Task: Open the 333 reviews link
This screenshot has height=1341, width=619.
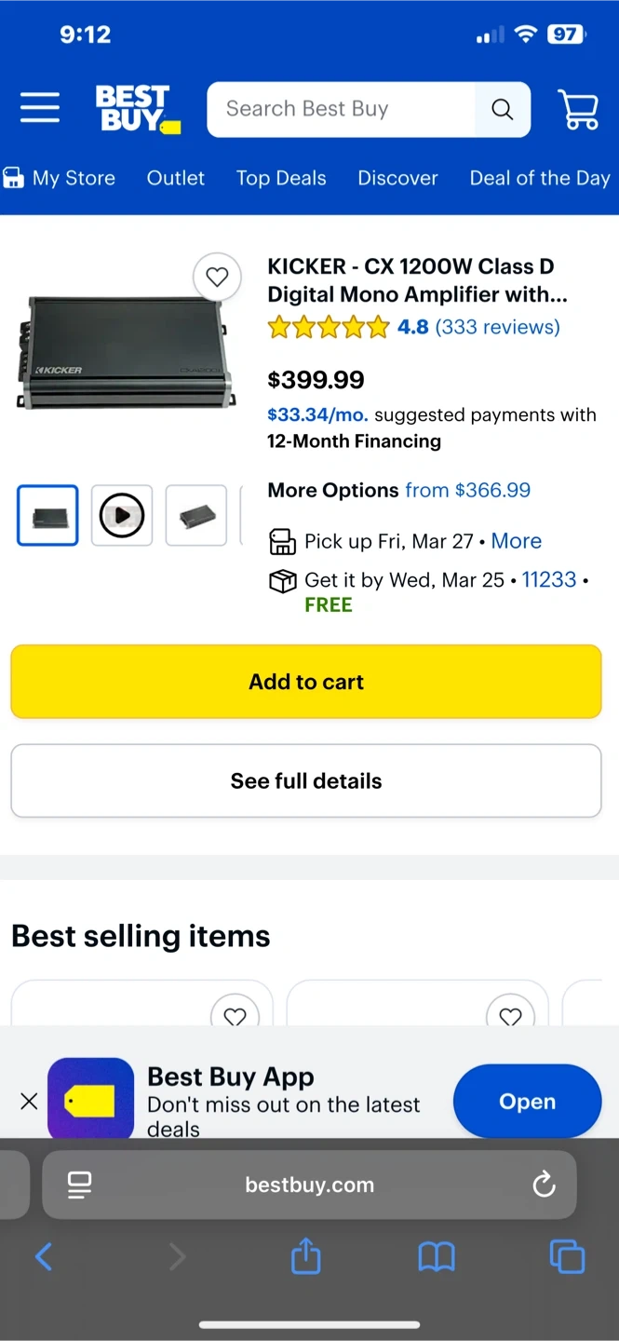Action: pos(498,327)
